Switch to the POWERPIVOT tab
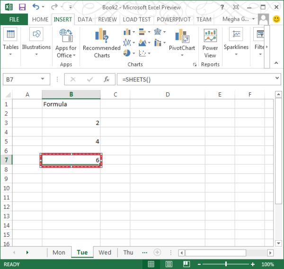 coord(174,19)
